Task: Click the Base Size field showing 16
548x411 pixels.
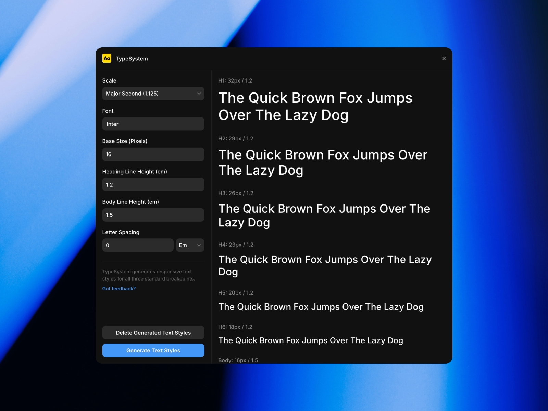Action: coord(153,154)
